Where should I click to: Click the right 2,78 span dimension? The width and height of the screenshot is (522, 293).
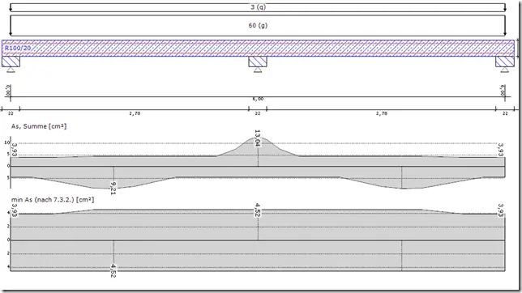click(382, 113)
